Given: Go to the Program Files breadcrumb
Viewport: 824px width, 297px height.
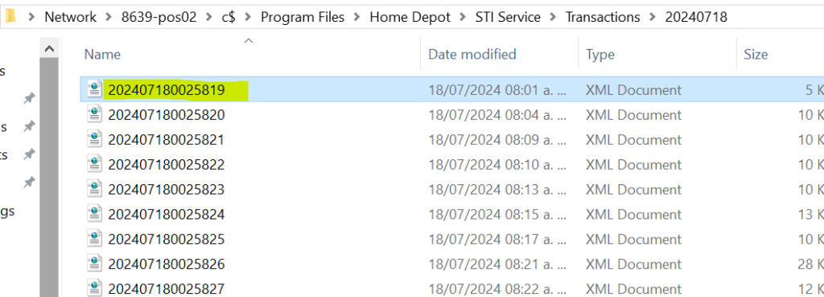Looking at the screenshot, I should click(x=303, y=18).
